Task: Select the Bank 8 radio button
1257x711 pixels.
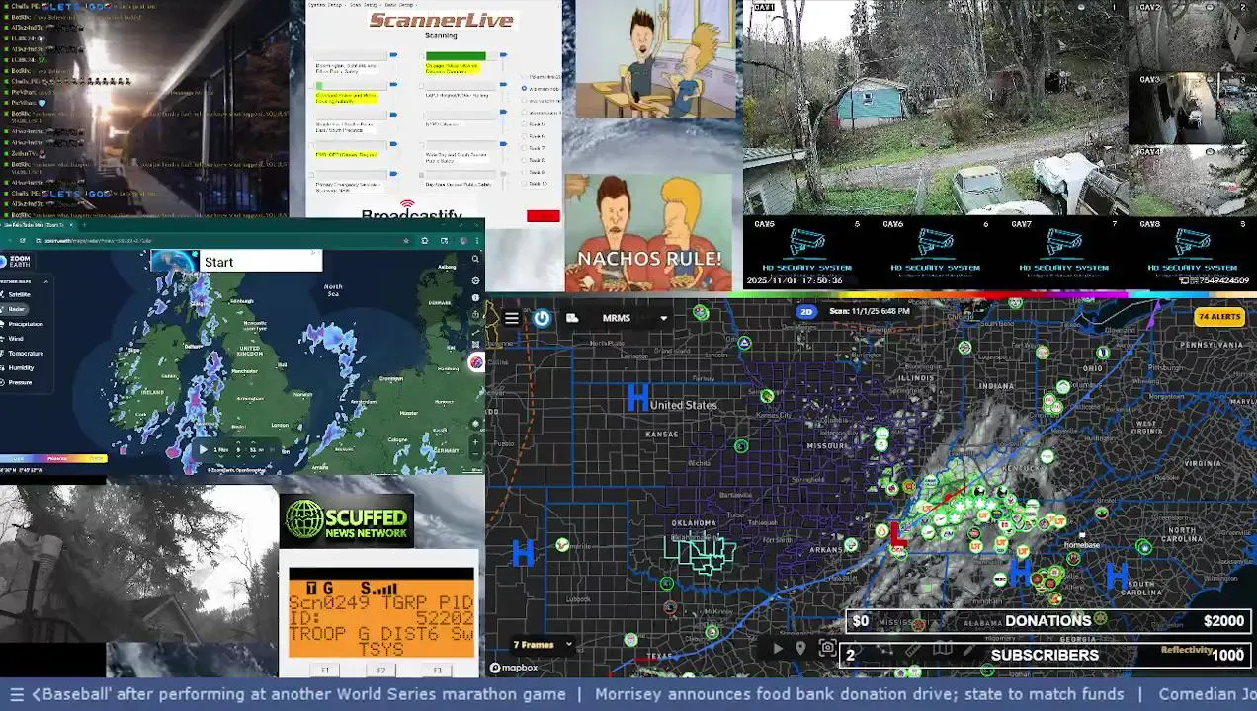Action: 524,160
